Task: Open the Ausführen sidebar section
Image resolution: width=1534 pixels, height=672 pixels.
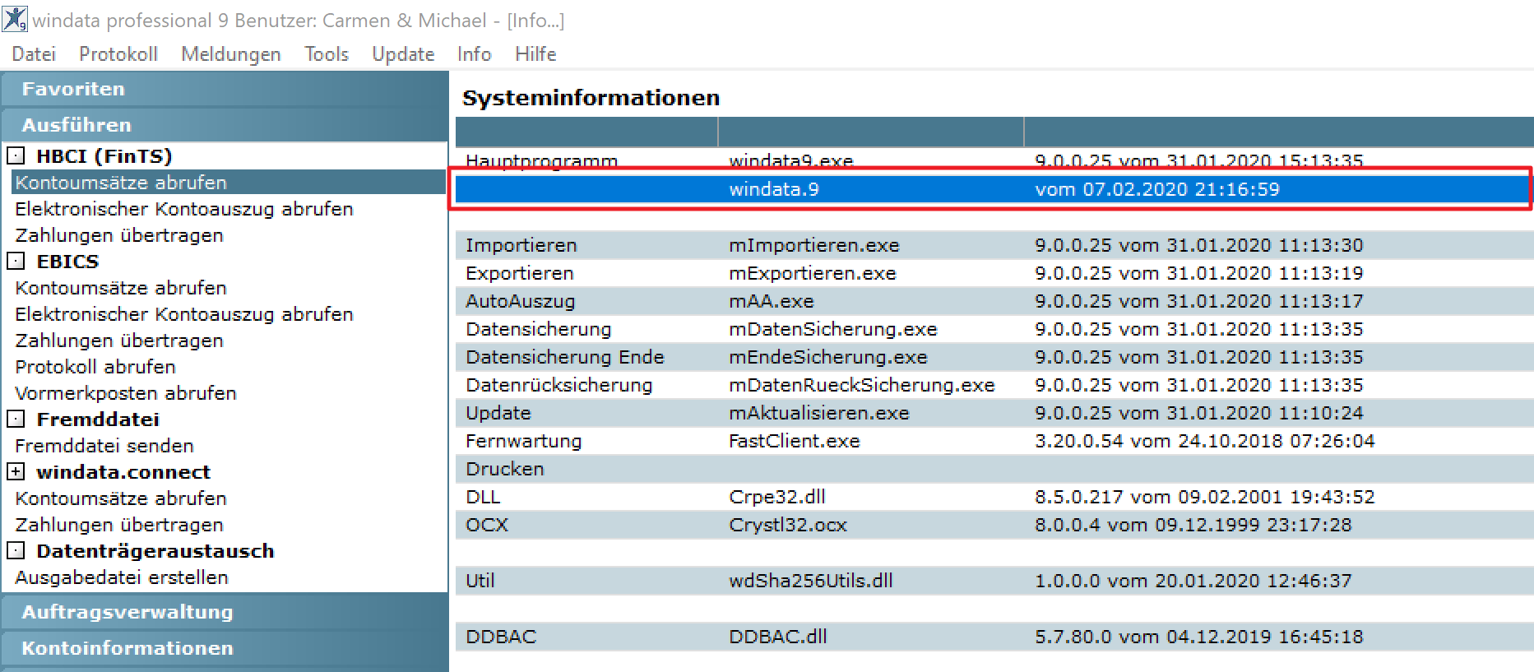Action: pos(225,125)
